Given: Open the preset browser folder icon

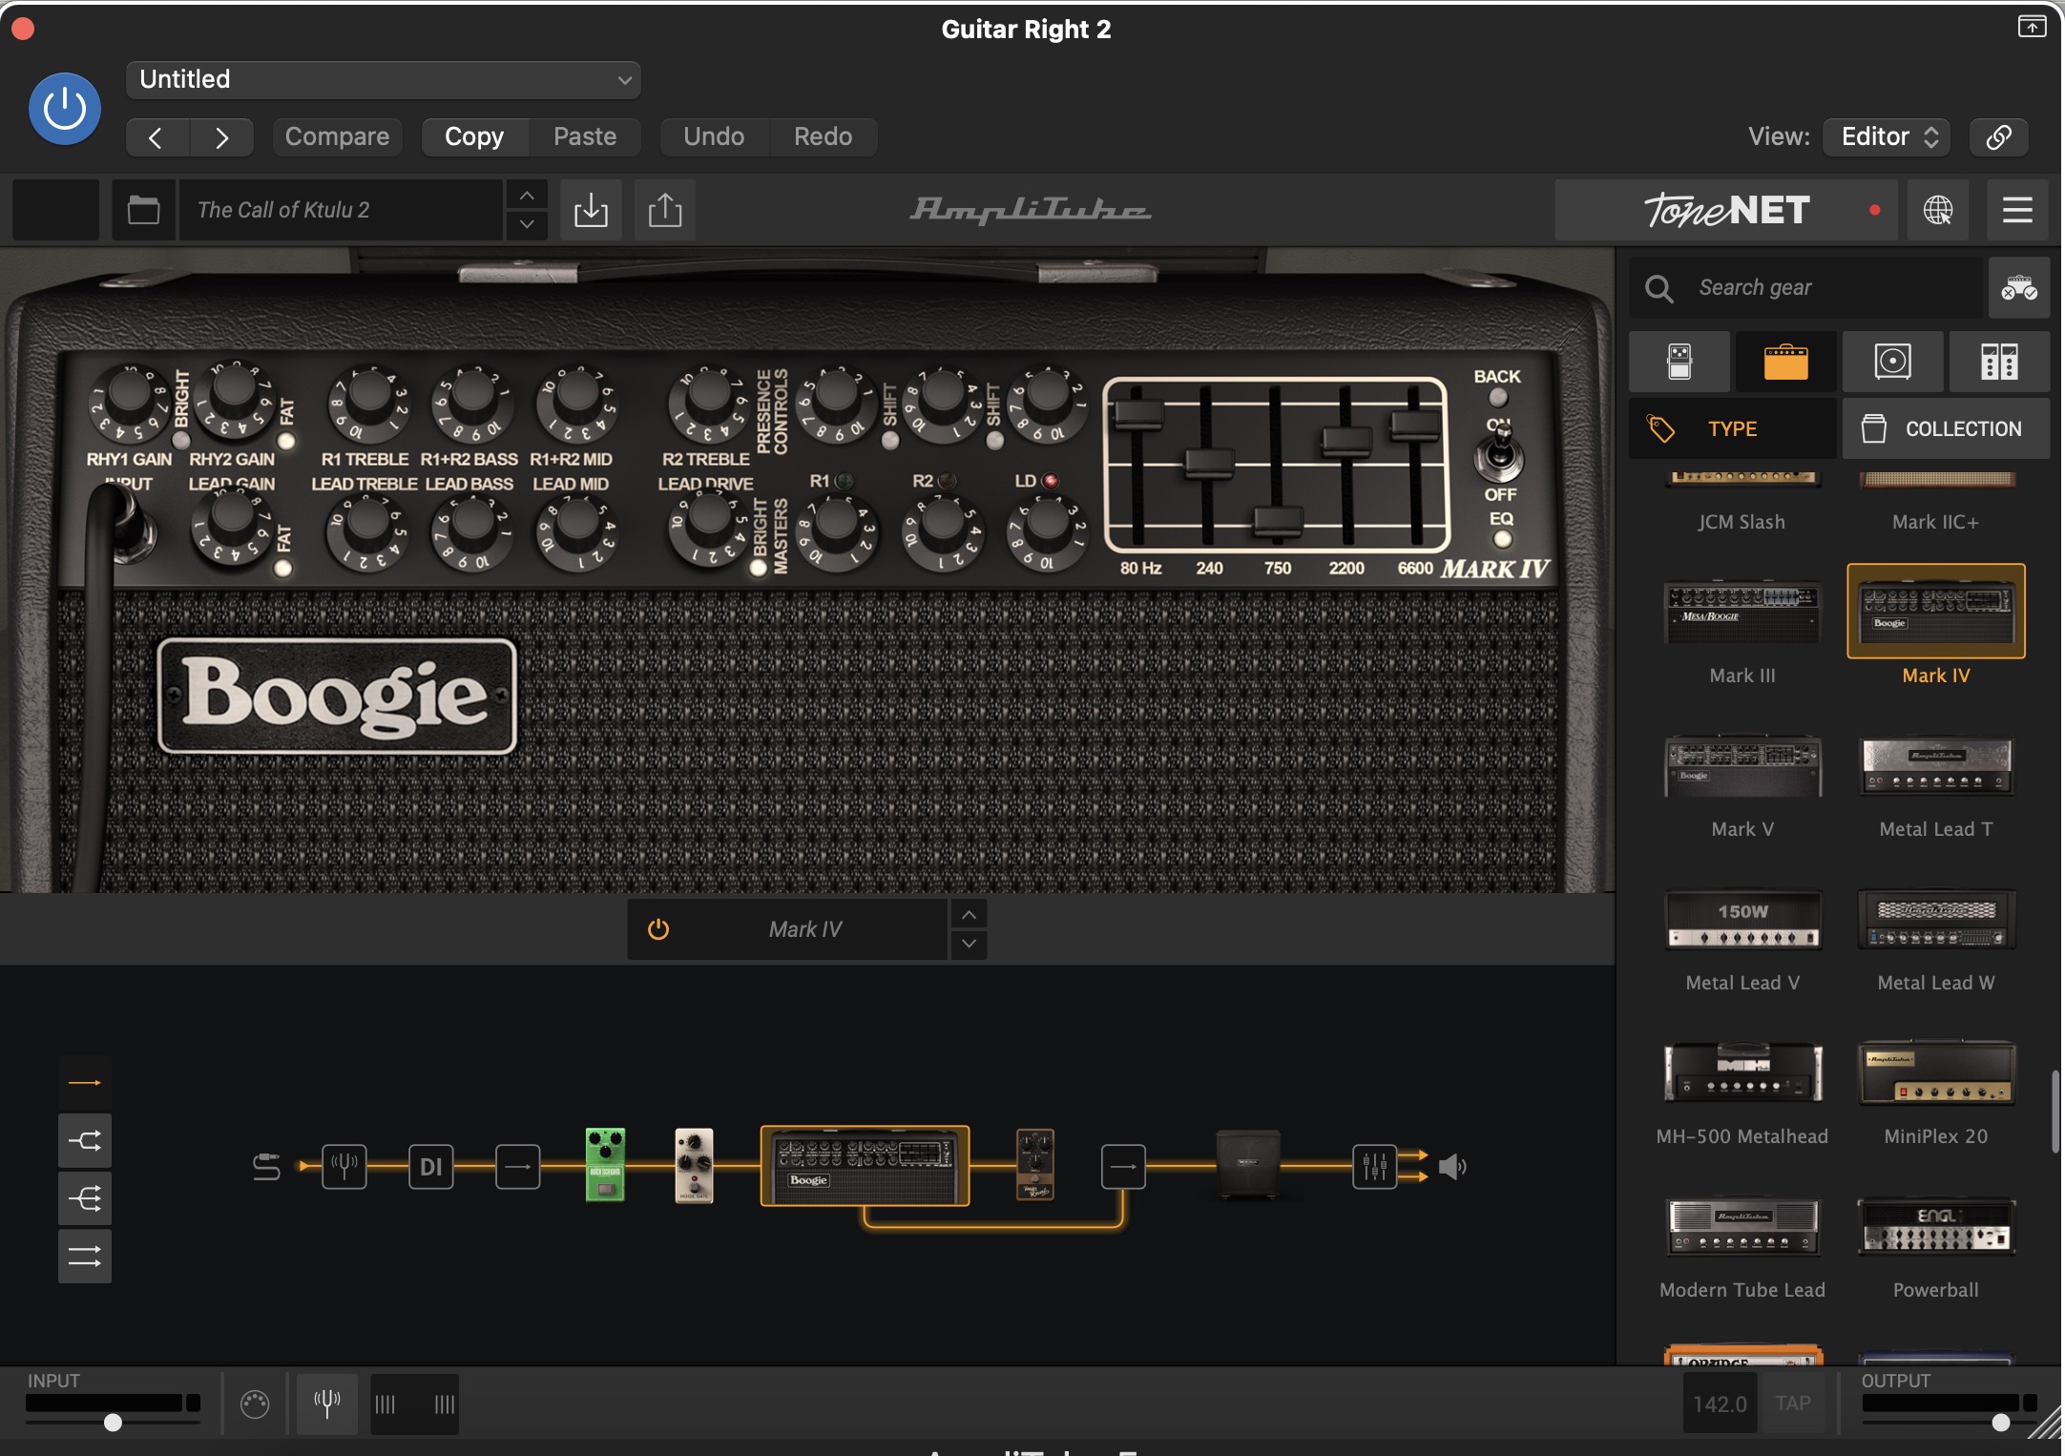Looking at the screenshot, I should pos(143,210).
